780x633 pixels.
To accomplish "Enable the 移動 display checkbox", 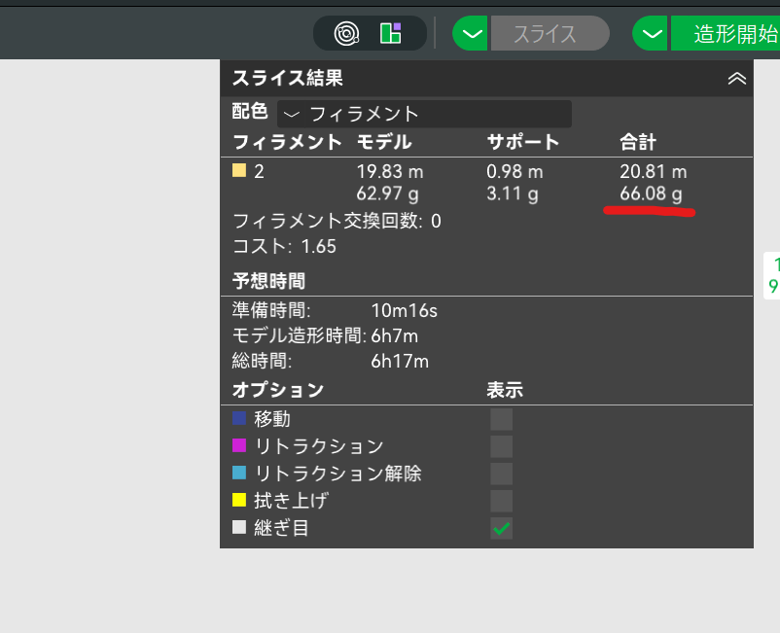I will click(x=501, y=419).
